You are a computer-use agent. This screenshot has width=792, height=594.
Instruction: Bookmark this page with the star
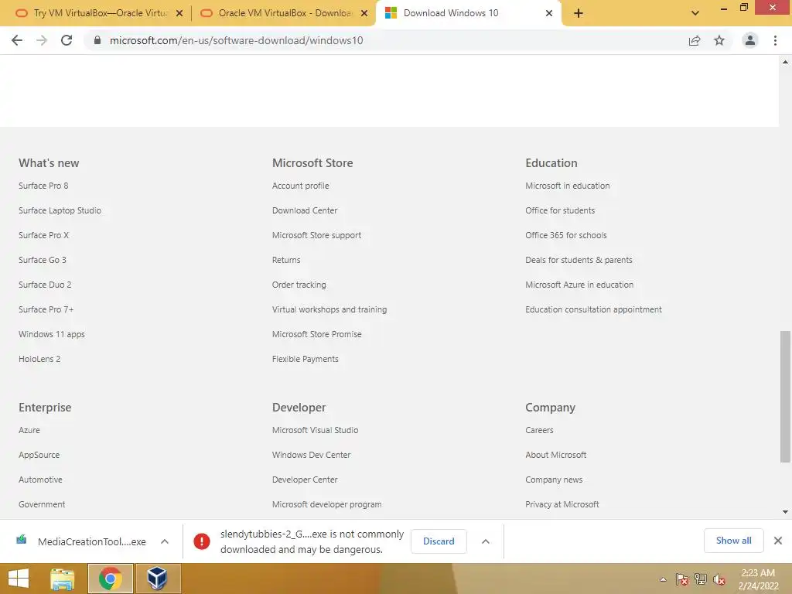[x=719, y=40]
